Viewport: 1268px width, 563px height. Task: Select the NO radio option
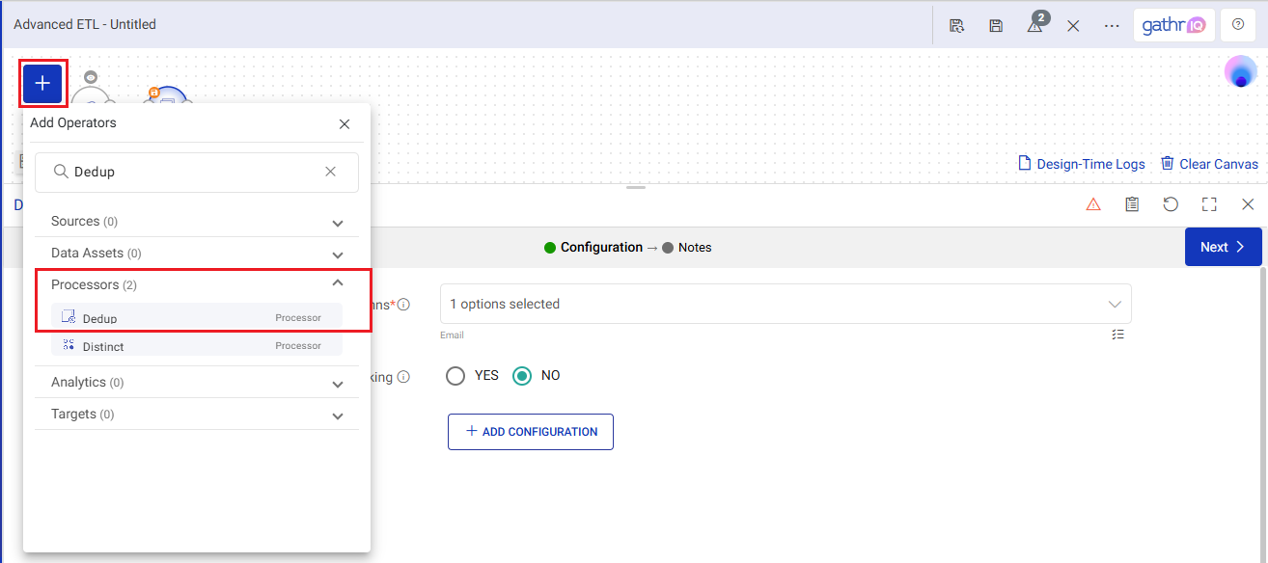[x=522, y=376]
